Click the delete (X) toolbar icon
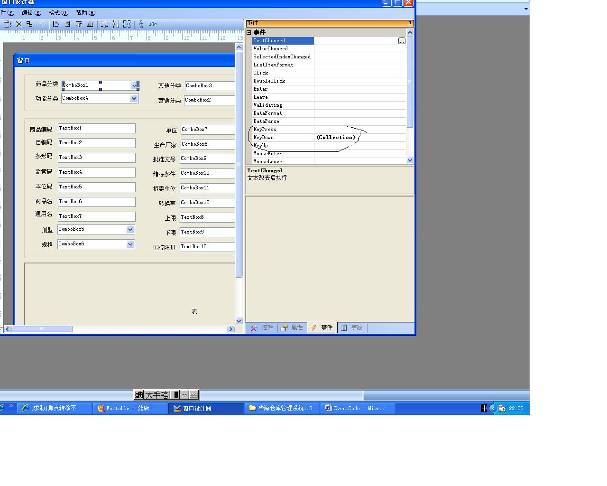This screenshot has width=607, height=486. (19, 24)
